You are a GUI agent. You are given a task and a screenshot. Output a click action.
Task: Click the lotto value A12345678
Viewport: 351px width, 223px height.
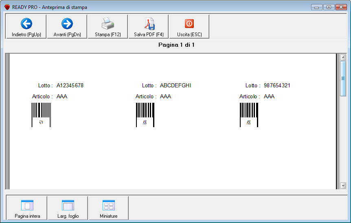(x=70, y=85)
